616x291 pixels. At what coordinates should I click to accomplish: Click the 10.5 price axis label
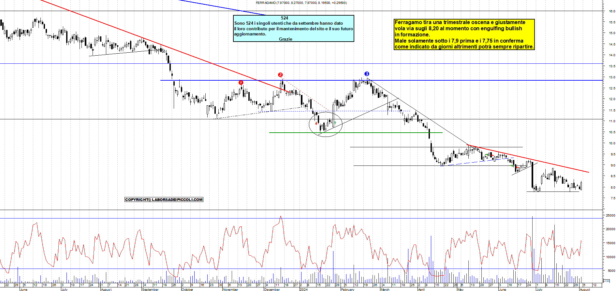612,132
